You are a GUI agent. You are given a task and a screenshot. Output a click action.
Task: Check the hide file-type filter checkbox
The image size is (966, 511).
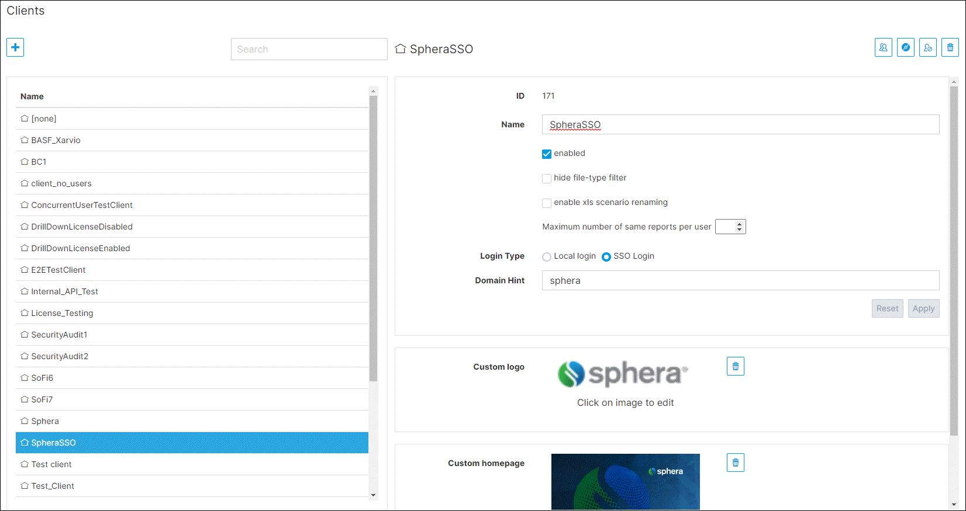547,179
